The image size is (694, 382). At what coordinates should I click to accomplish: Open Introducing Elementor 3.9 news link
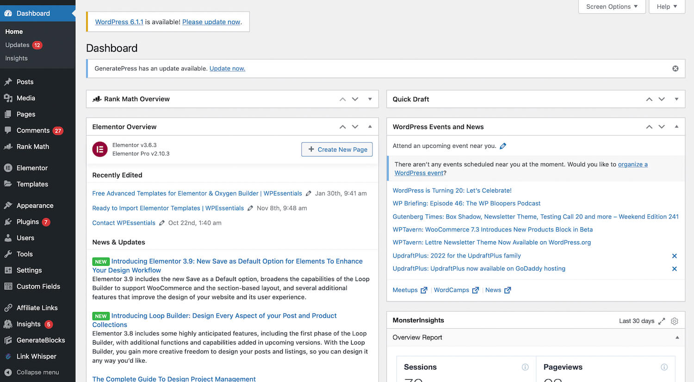(228, 266)
